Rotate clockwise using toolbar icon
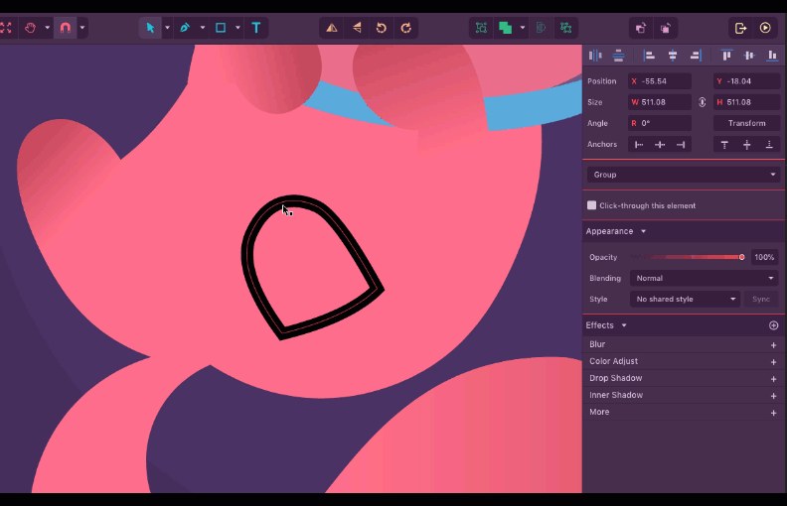The image size is (787, 506). coord(406,28)
